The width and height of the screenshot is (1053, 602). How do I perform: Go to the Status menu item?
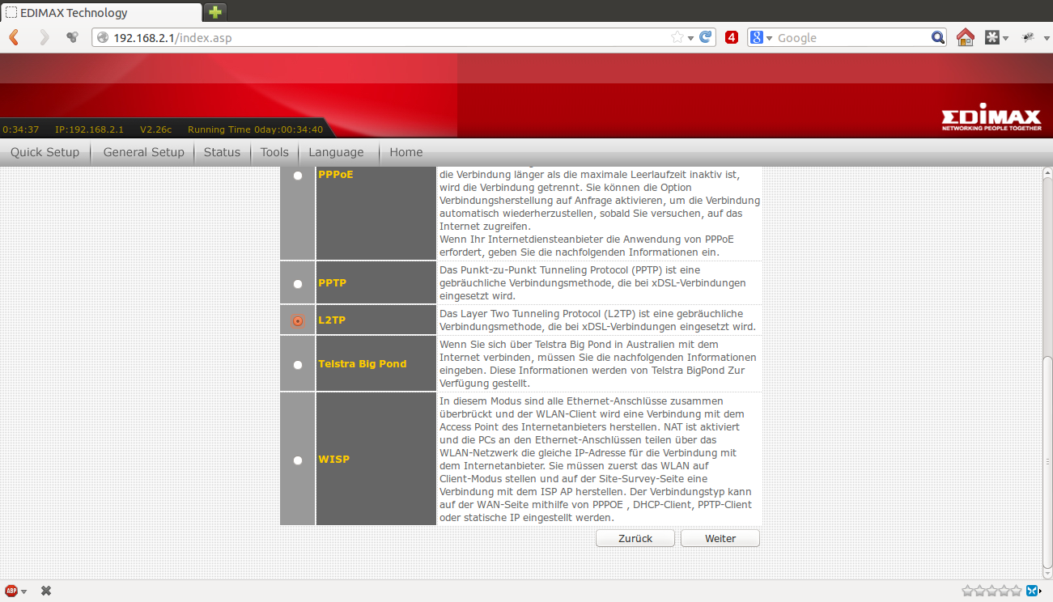tap(222, 152)
